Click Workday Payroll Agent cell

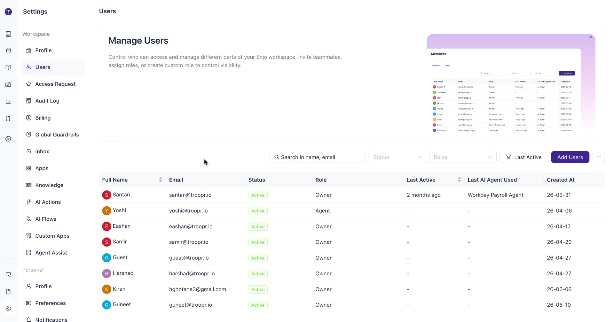(x=495, y=195)
